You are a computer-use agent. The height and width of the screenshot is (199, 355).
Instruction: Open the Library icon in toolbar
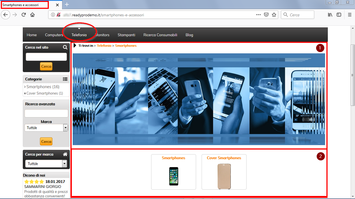[330, 15]
